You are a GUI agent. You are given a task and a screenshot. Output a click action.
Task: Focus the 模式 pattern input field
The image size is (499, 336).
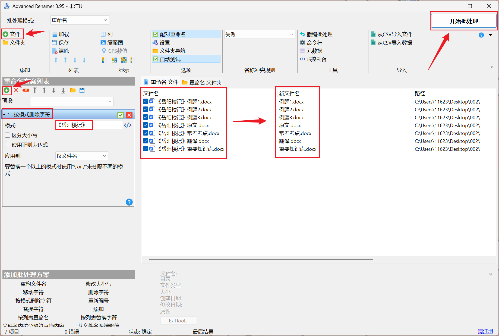click(89, 125)
